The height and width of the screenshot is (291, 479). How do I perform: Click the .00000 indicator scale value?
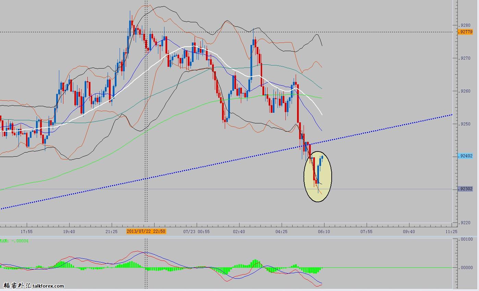[466, 268]
